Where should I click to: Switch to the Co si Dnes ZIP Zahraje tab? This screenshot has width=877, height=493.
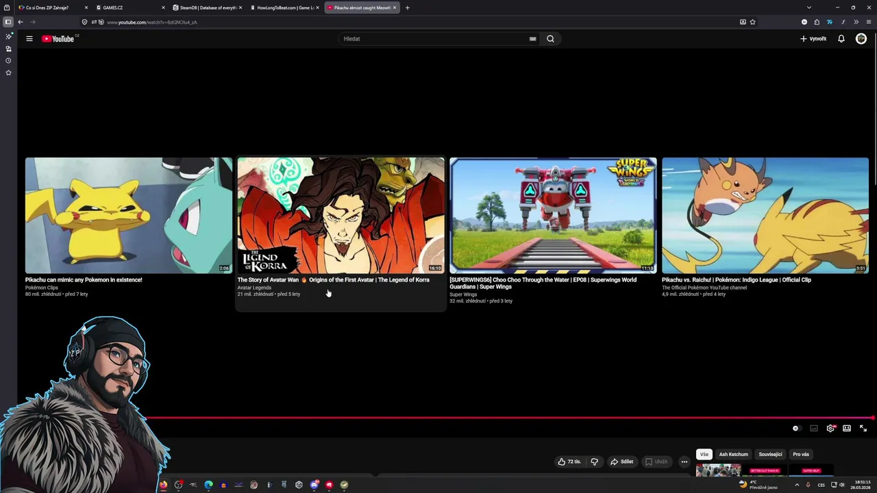tap(53, 8)
